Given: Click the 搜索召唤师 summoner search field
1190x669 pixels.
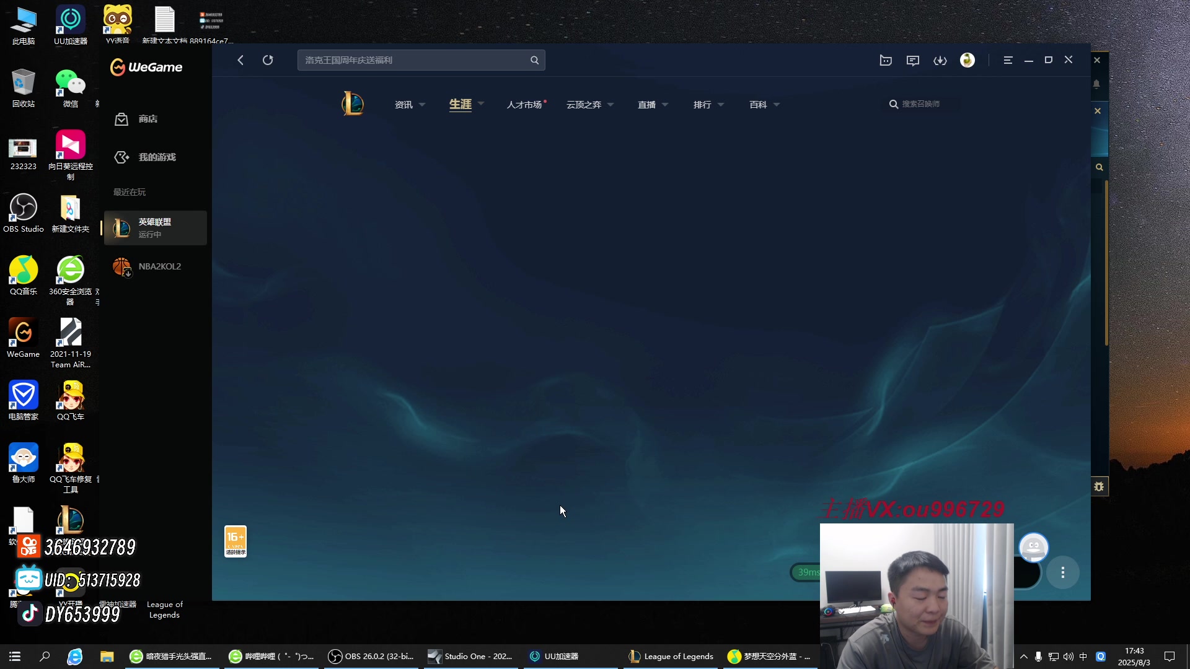Looking at the screenshot, I should click(x=922, y=104).
